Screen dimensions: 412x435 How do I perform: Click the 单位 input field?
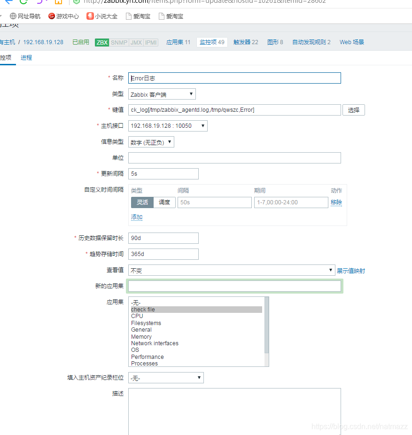[x=234, y=158]
